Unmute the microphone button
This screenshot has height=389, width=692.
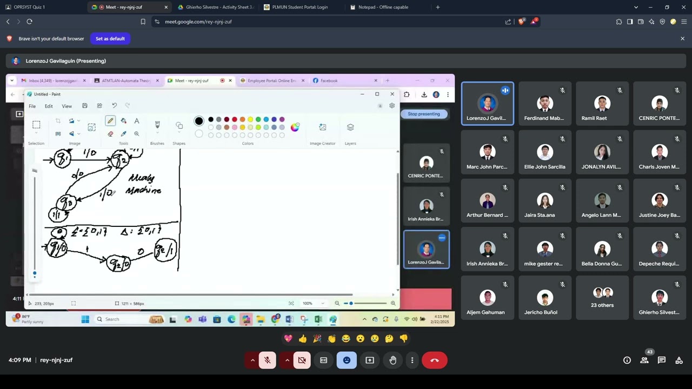(x=267, y=360)
